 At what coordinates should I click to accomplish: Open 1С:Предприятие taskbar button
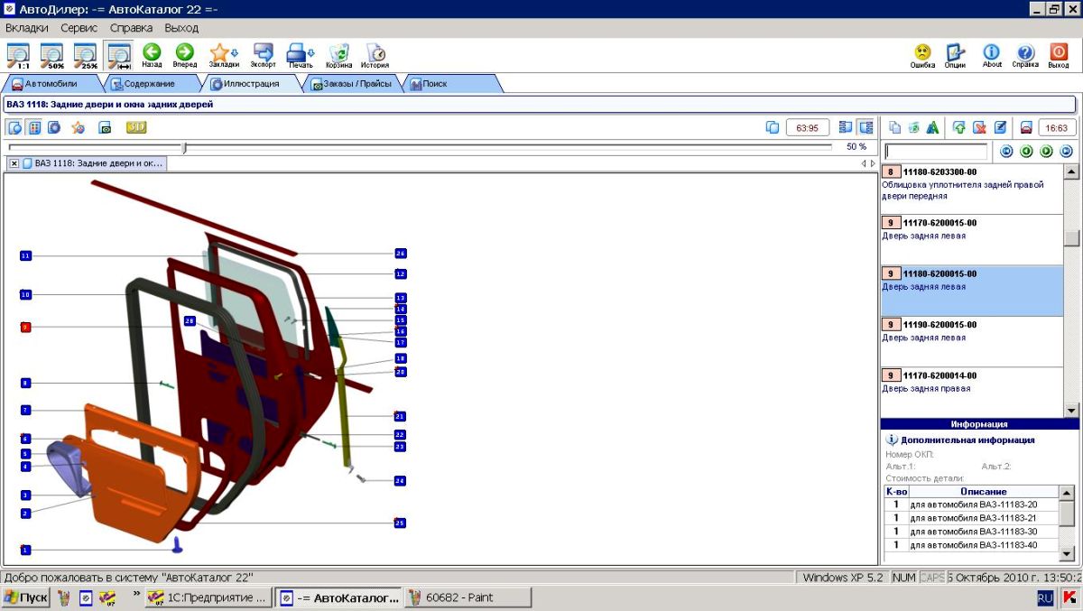pyautogui.click(x=207, y=597)
